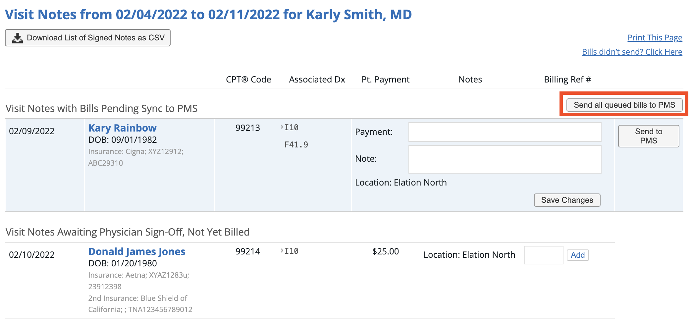This screenshot has width=693, height=326.
Task: Click the Add button next to the billing ref field
Action: pyautogui.click(x=577, y=255)
